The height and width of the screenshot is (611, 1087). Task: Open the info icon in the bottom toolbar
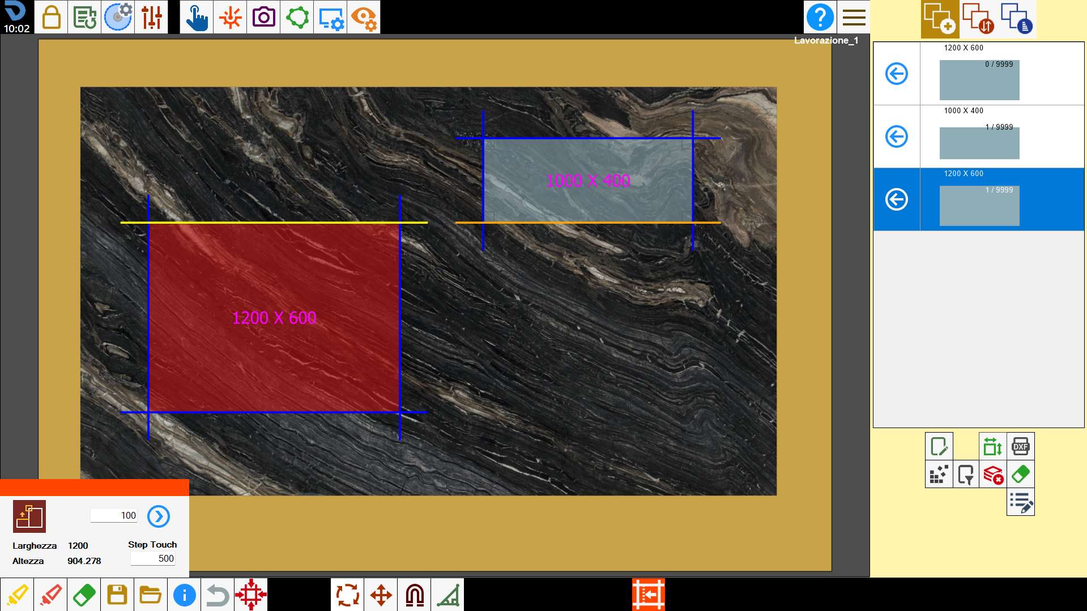tap(184, 595)
